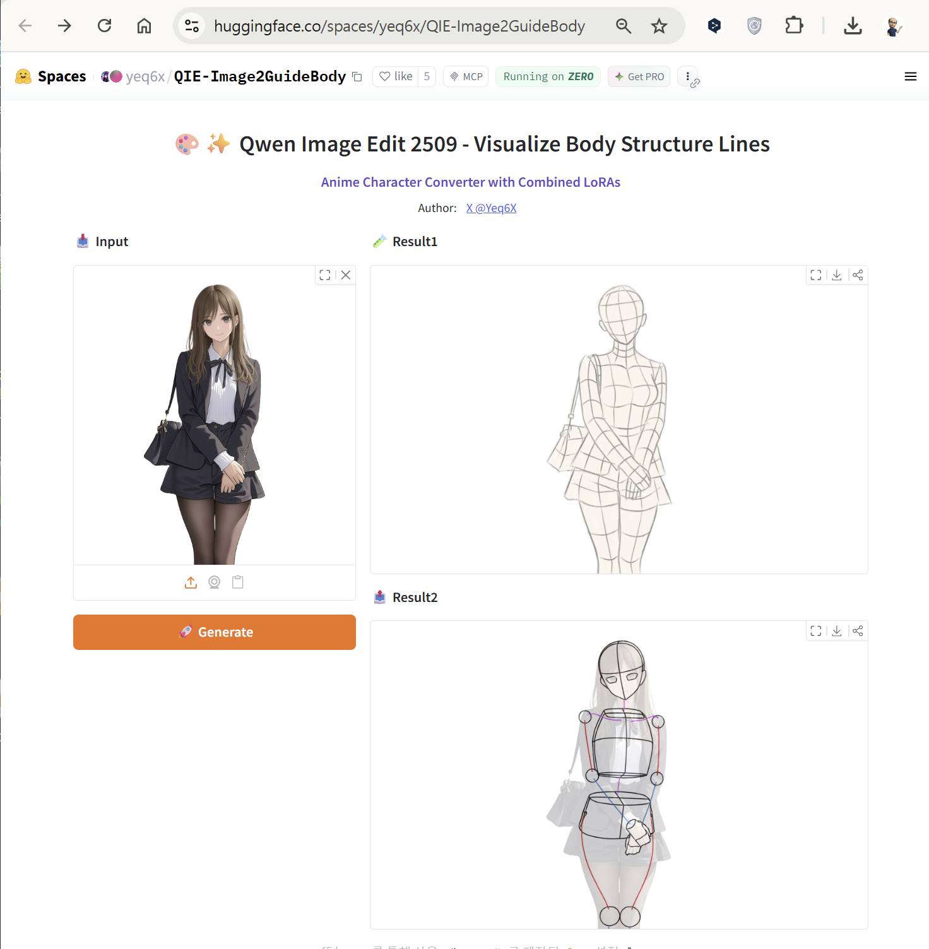Remove the input image with X
Screen dimensions: 929x949
[346, 275]
